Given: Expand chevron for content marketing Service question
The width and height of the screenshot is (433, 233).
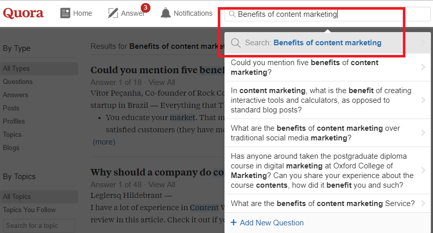Looking at the screenshot, I should (x=423, y=203).
